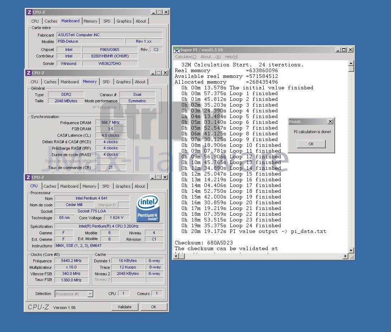Click Super PI vertical scrollbar up arrow

coord(351,63)
